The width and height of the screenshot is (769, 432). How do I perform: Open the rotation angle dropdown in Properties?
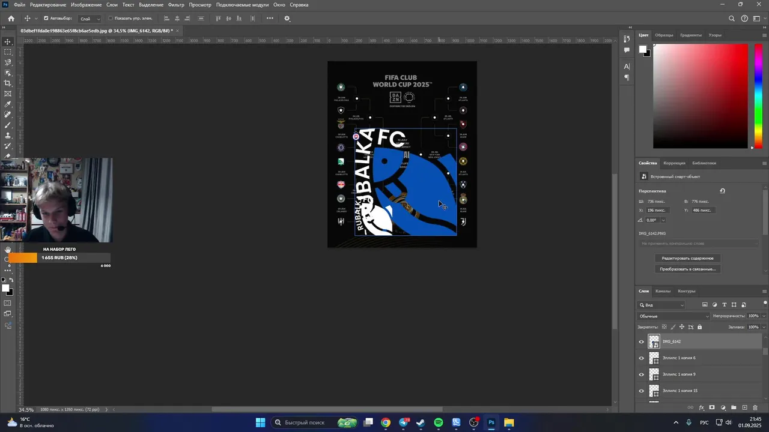click(x=663, y=220)
